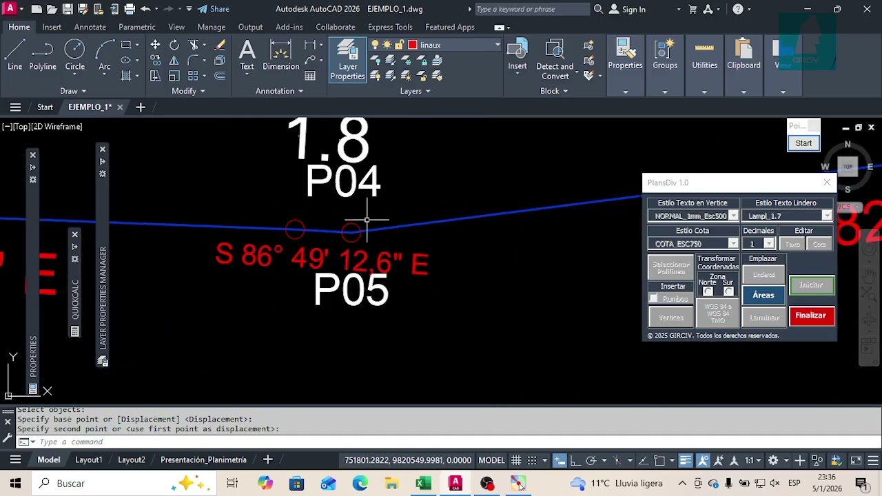Click the command line input field
Image resolution: width=882 pixels, height=496 pixels.
point(448,442)
